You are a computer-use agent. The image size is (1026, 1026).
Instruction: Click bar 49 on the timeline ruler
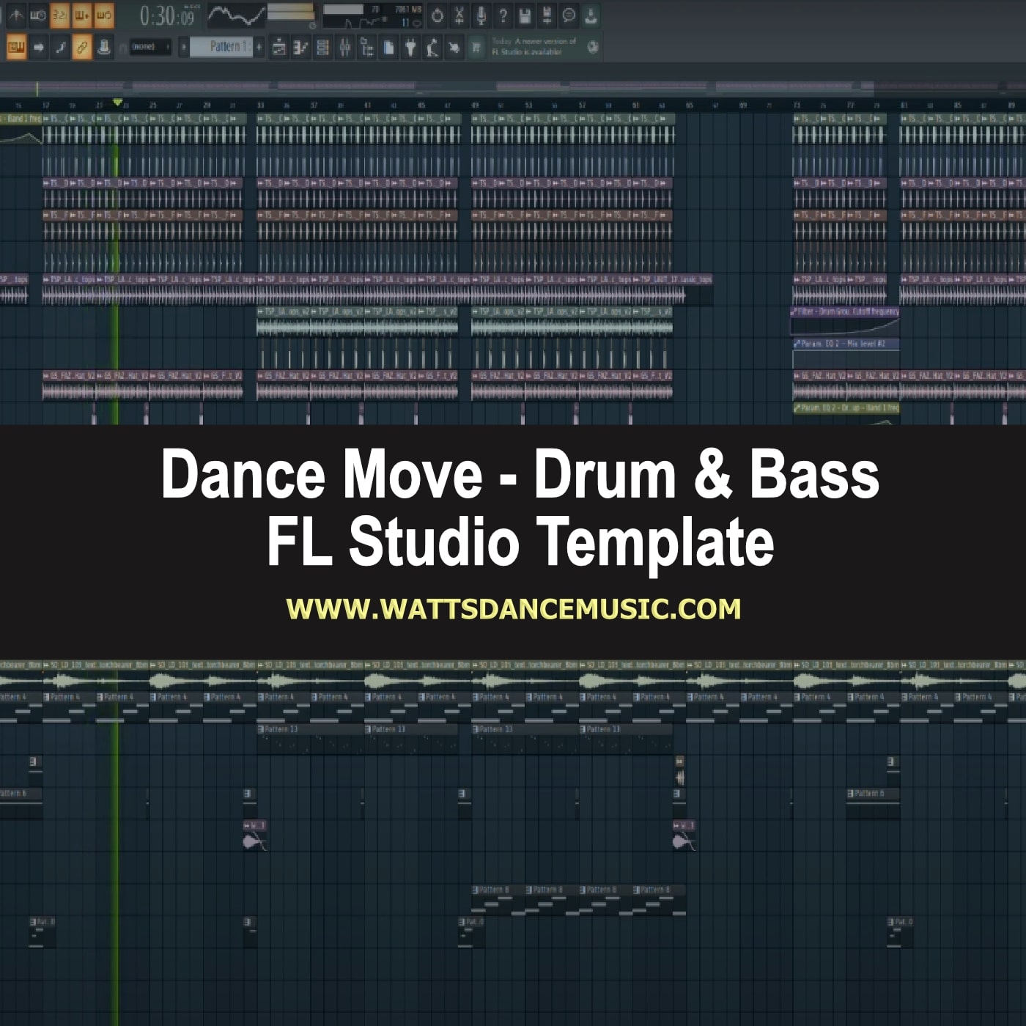coord(475,106)
